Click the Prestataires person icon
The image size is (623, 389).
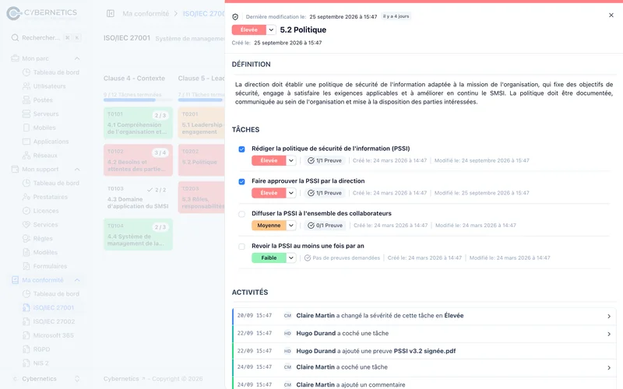pos(26,197)
